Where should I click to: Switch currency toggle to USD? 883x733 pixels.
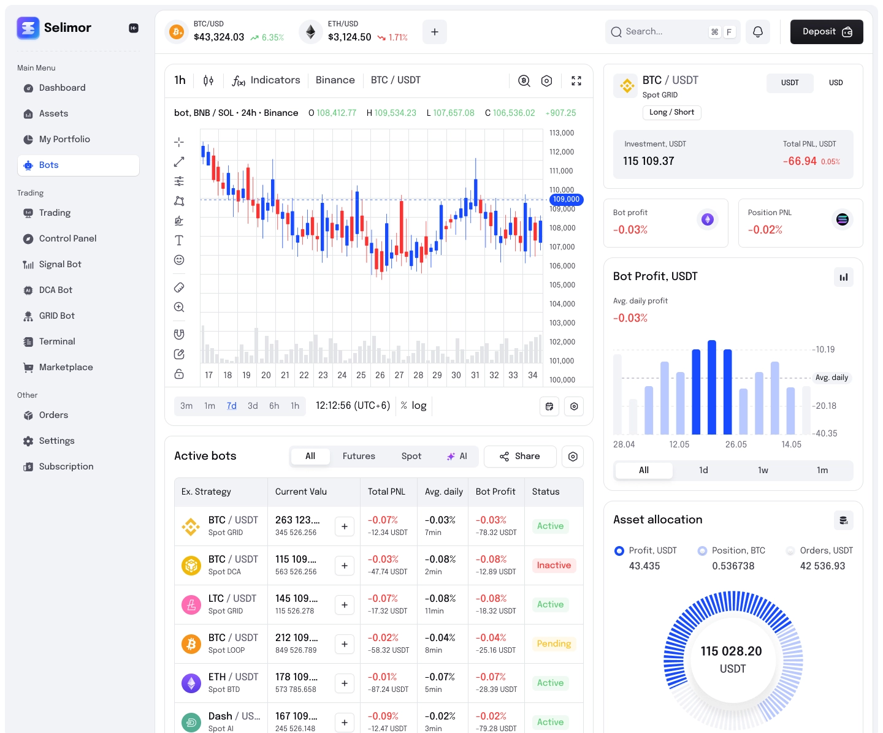point(836,83)
